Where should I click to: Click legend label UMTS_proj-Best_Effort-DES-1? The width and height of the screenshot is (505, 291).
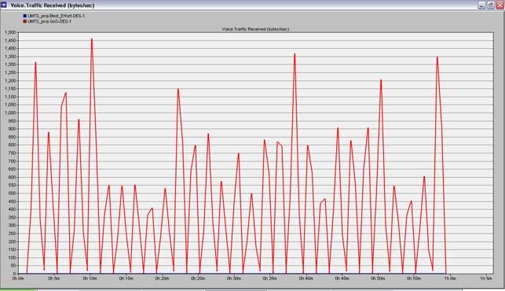point(56,16)
